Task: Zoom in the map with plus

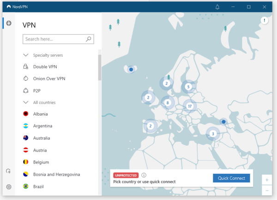Action: [267, 180]
